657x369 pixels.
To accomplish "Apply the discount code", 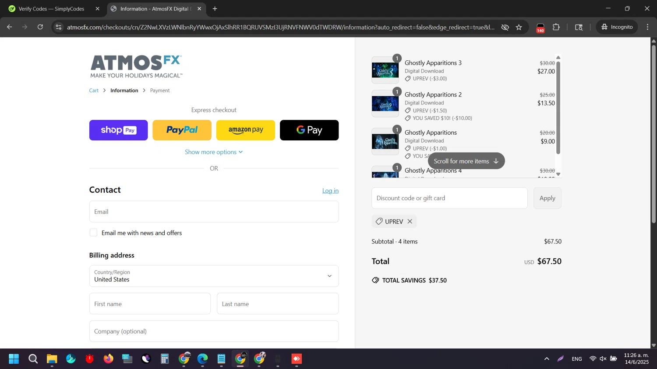I will [547, 198].
